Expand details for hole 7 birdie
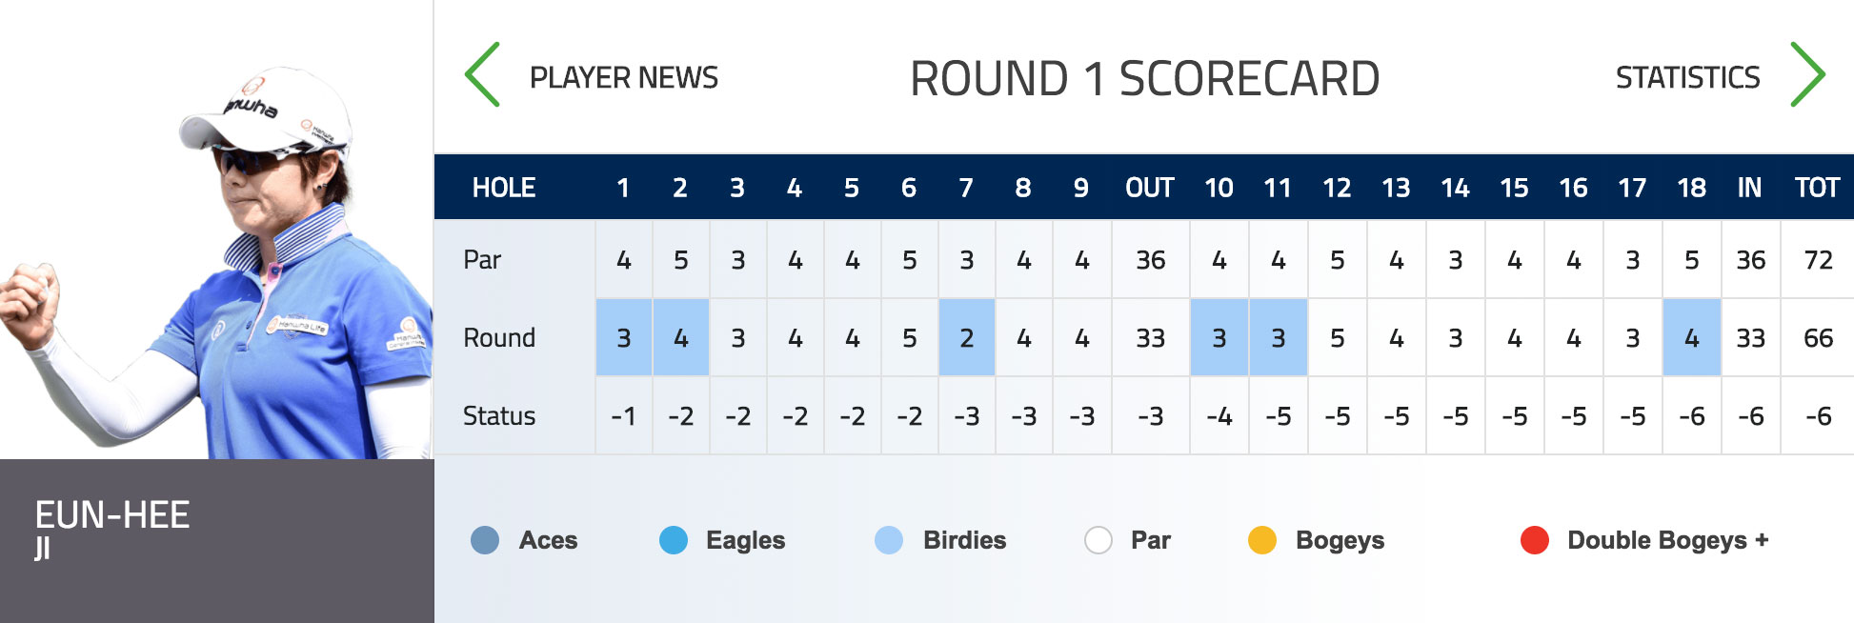1854x623 pixels. point(966,337)
